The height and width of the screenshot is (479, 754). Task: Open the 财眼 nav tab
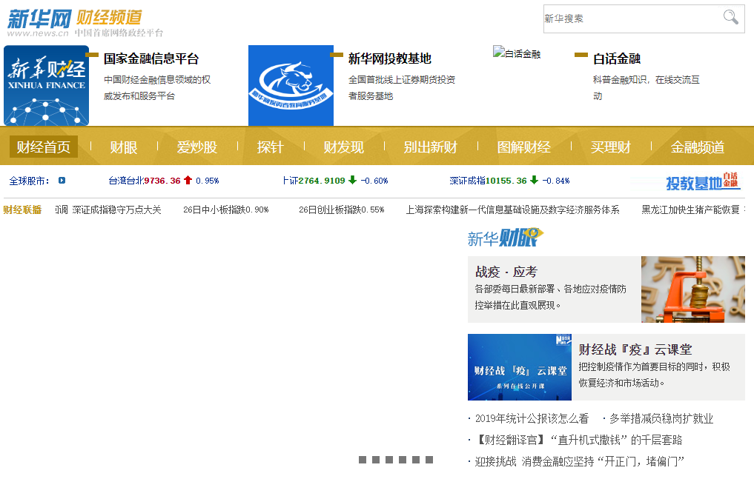124,147
